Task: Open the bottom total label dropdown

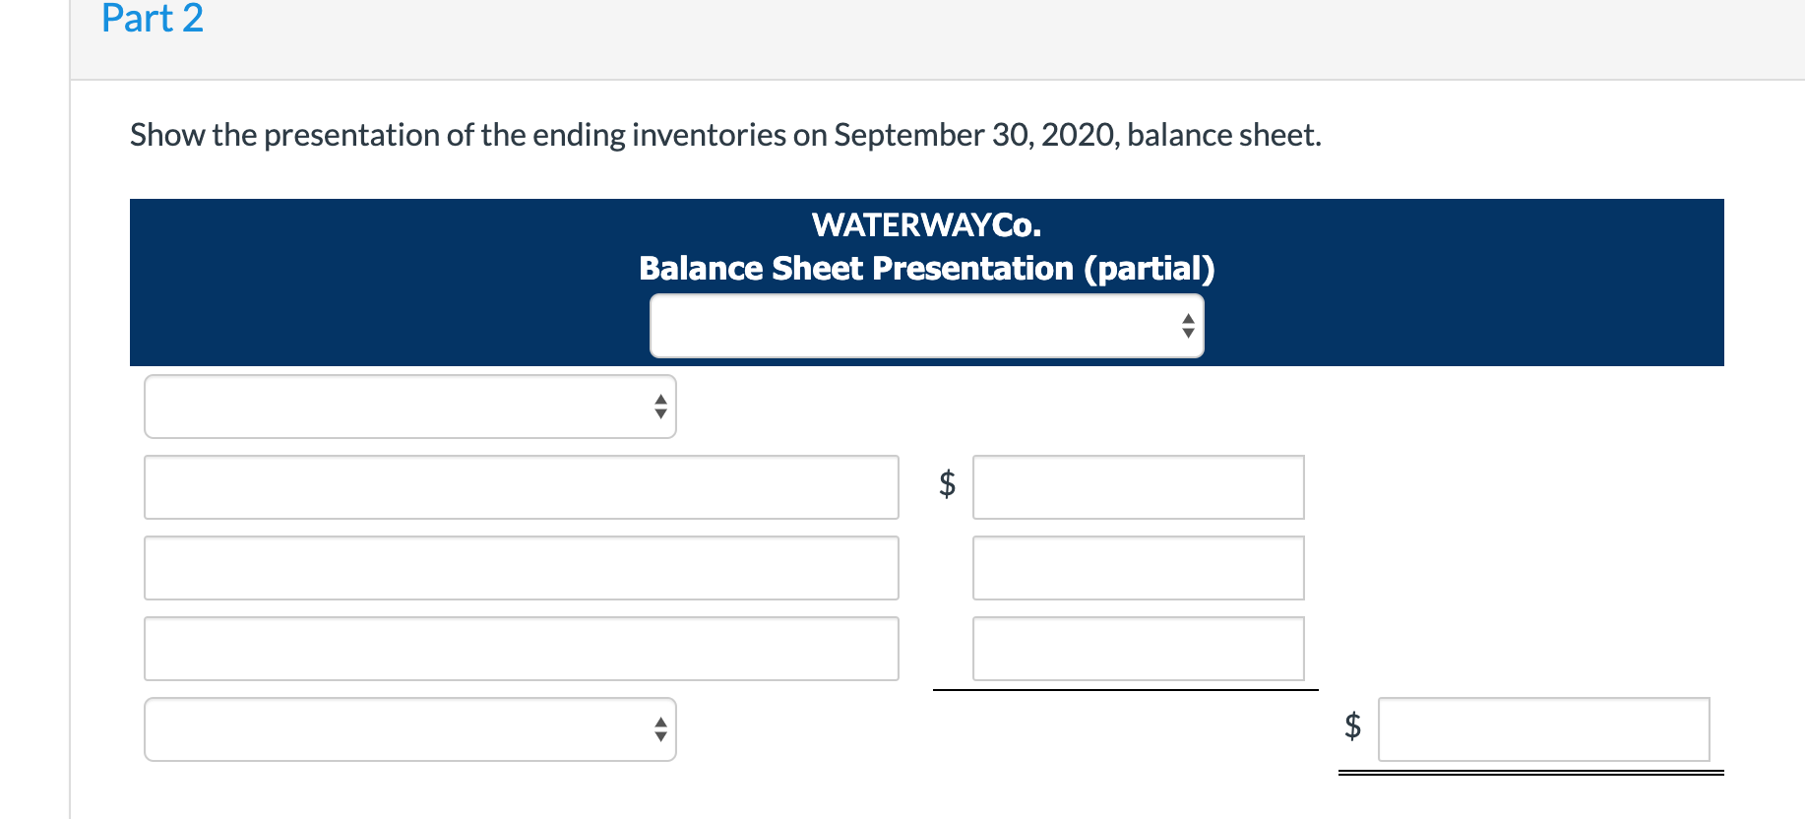Action: click(x=410, y=728)
